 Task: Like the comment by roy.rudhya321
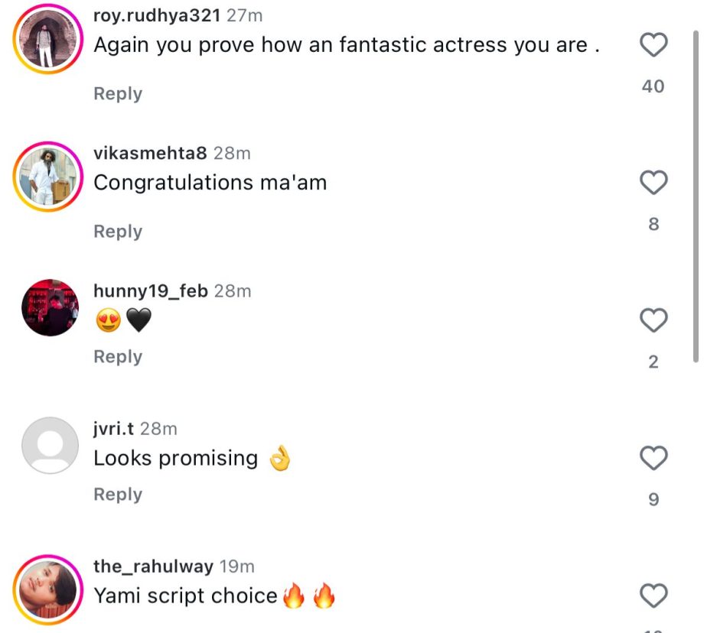coord(653,46)
